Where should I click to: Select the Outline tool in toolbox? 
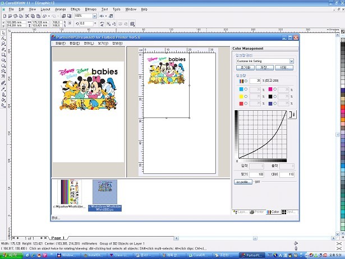[x=3, y=95]
